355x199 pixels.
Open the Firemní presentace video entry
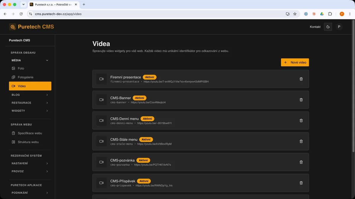pos(201,79)
